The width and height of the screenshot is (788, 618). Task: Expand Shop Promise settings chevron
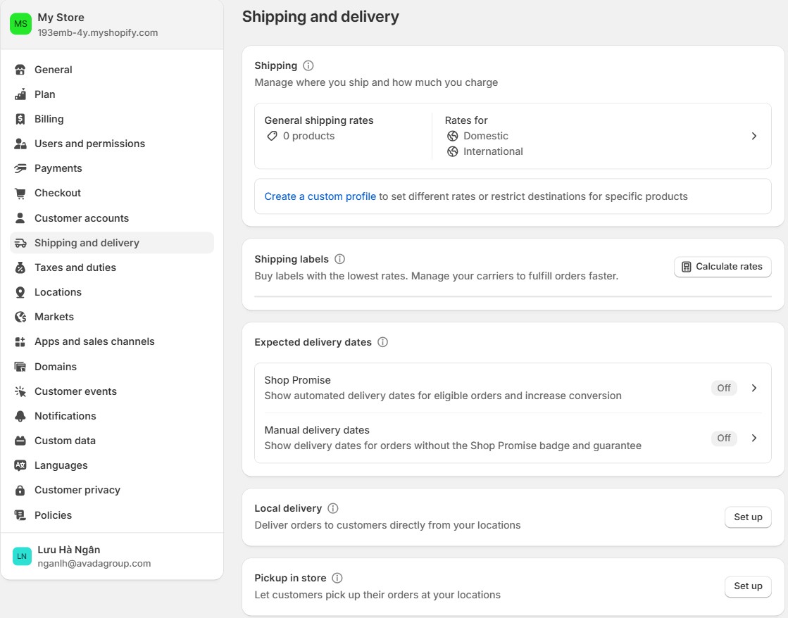coord(753,388)
